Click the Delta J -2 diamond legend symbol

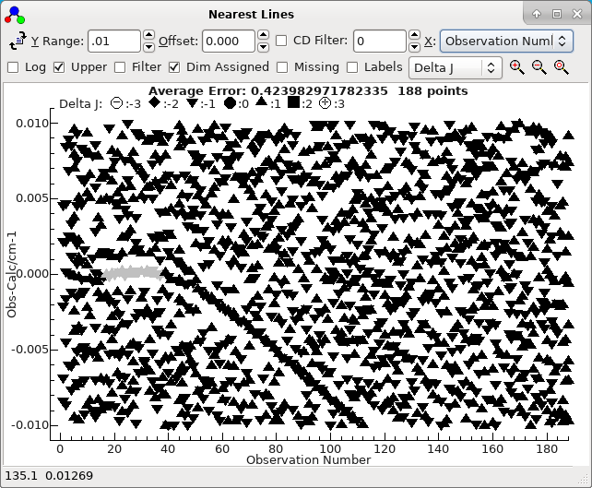[x=155, y=102]
